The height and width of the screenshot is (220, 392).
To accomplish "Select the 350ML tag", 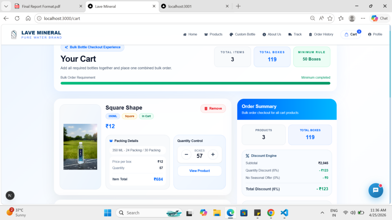I will [x=113, y=116].
